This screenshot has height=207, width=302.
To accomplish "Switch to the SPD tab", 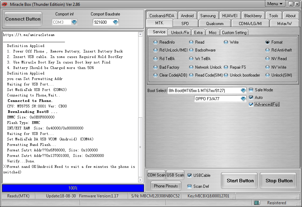I will [x=185, y=23].
